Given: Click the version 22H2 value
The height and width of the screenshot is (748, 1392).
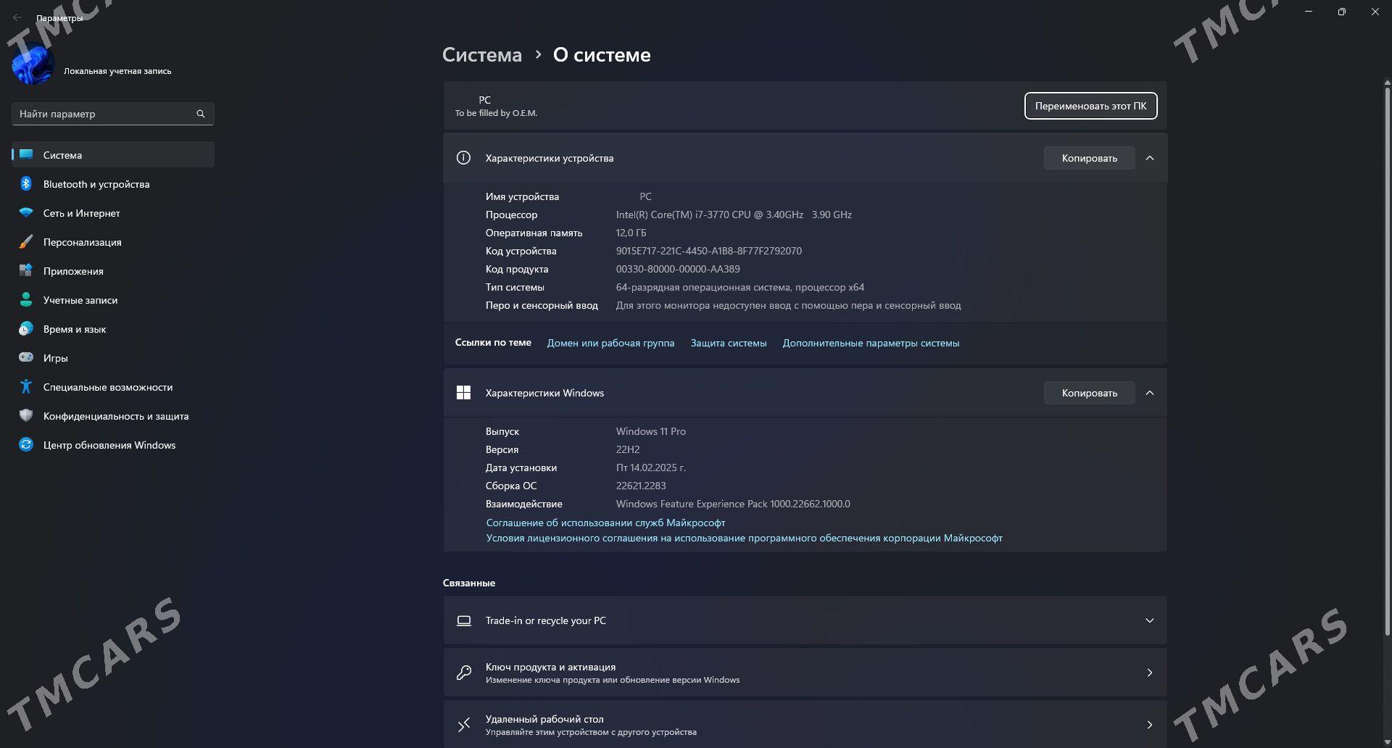Looking at the screenshot, I should tap(628, 449).
